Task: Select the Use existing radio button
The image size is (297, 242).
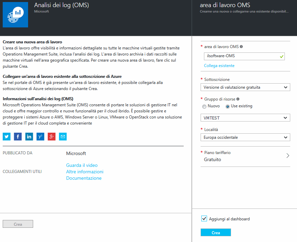Action: [227, 107]
